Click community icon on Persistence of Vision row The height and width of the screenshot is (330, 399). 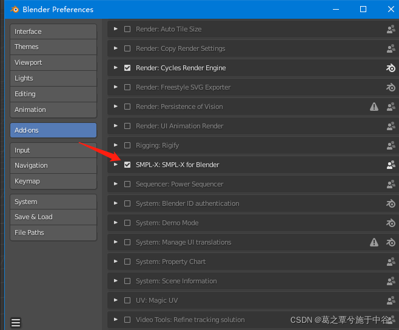coord(391,107)
